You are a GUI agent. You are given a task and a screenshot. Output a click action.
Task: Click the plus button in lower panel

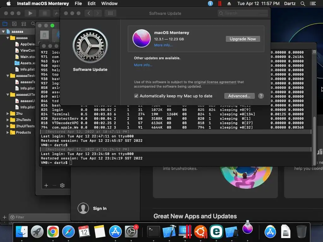pyautogui.click(x=46, y=185)
